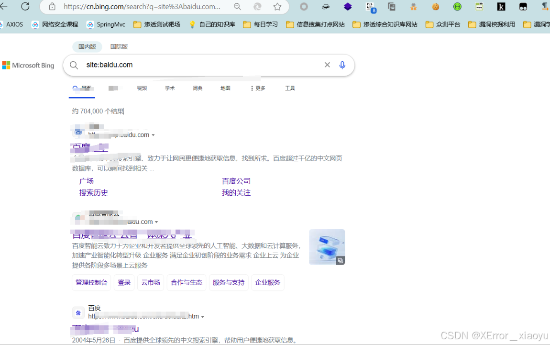Click the zoom out magnifier in address bar
The width and height of the screenshot is (550, 345).
coord(238,6)
